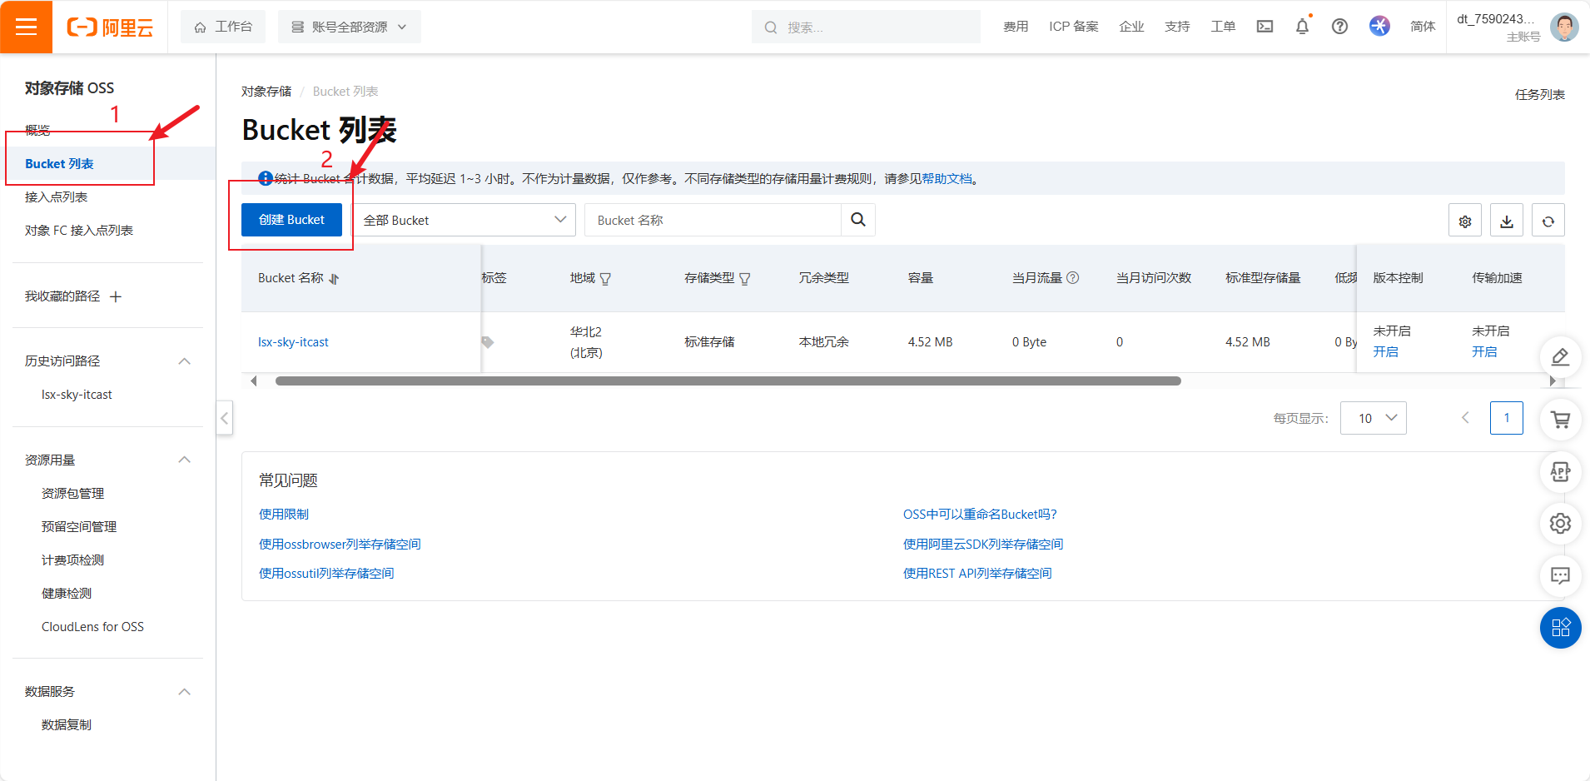Click the 创建 Bucket button
This screenshot has height=781, width=1590.
(291, 219)
